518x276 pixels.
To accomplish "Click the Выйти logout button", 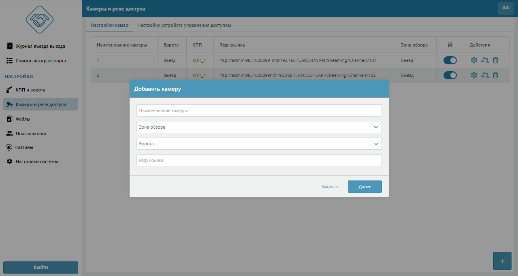I will coord(41,267).
